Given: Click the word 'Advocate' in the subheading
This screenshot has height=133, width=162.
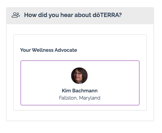Looking at the screenshot, I should click(66, 50).
